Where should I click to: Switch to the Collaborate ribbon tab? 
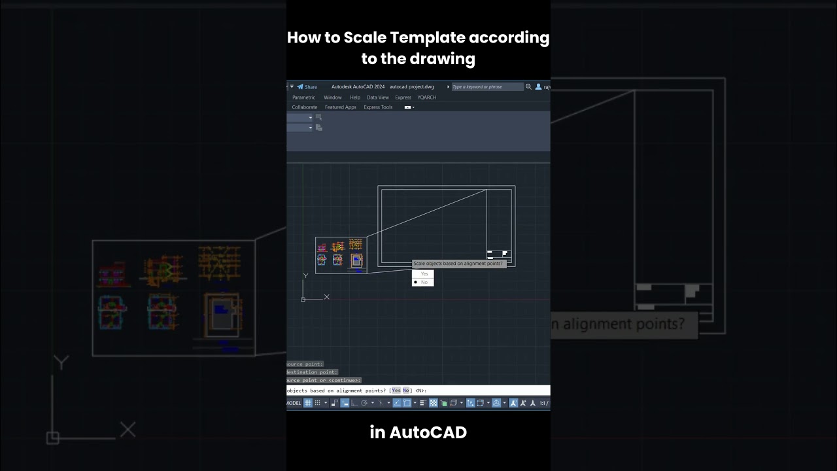coord(305,107)
